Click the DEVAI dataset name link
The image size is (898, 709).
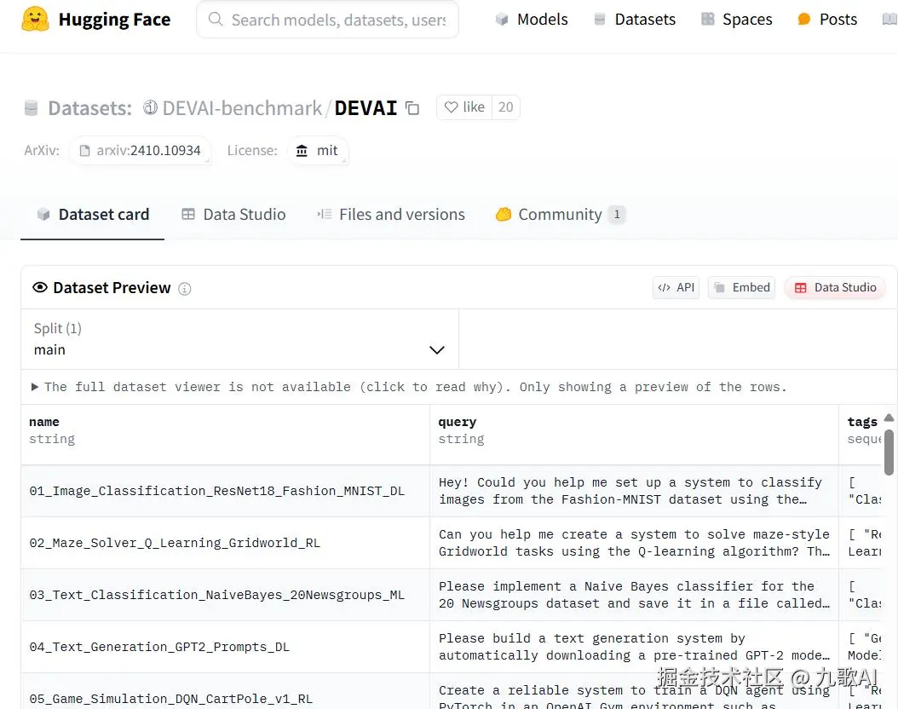[366, 107]
